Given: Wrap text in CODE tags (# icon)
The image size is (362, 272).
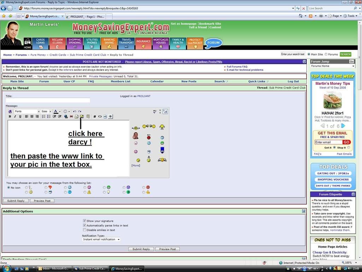Looking at the screenshot, I should click(x=94, y=117).
